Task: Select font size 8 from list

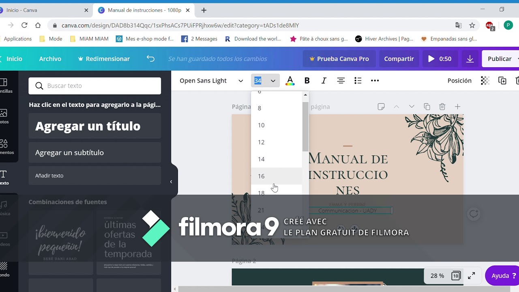Action: point(277,108)
